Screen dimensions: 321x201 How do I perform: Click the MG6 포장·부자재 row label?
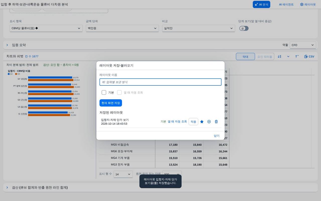tap(122, 151)
